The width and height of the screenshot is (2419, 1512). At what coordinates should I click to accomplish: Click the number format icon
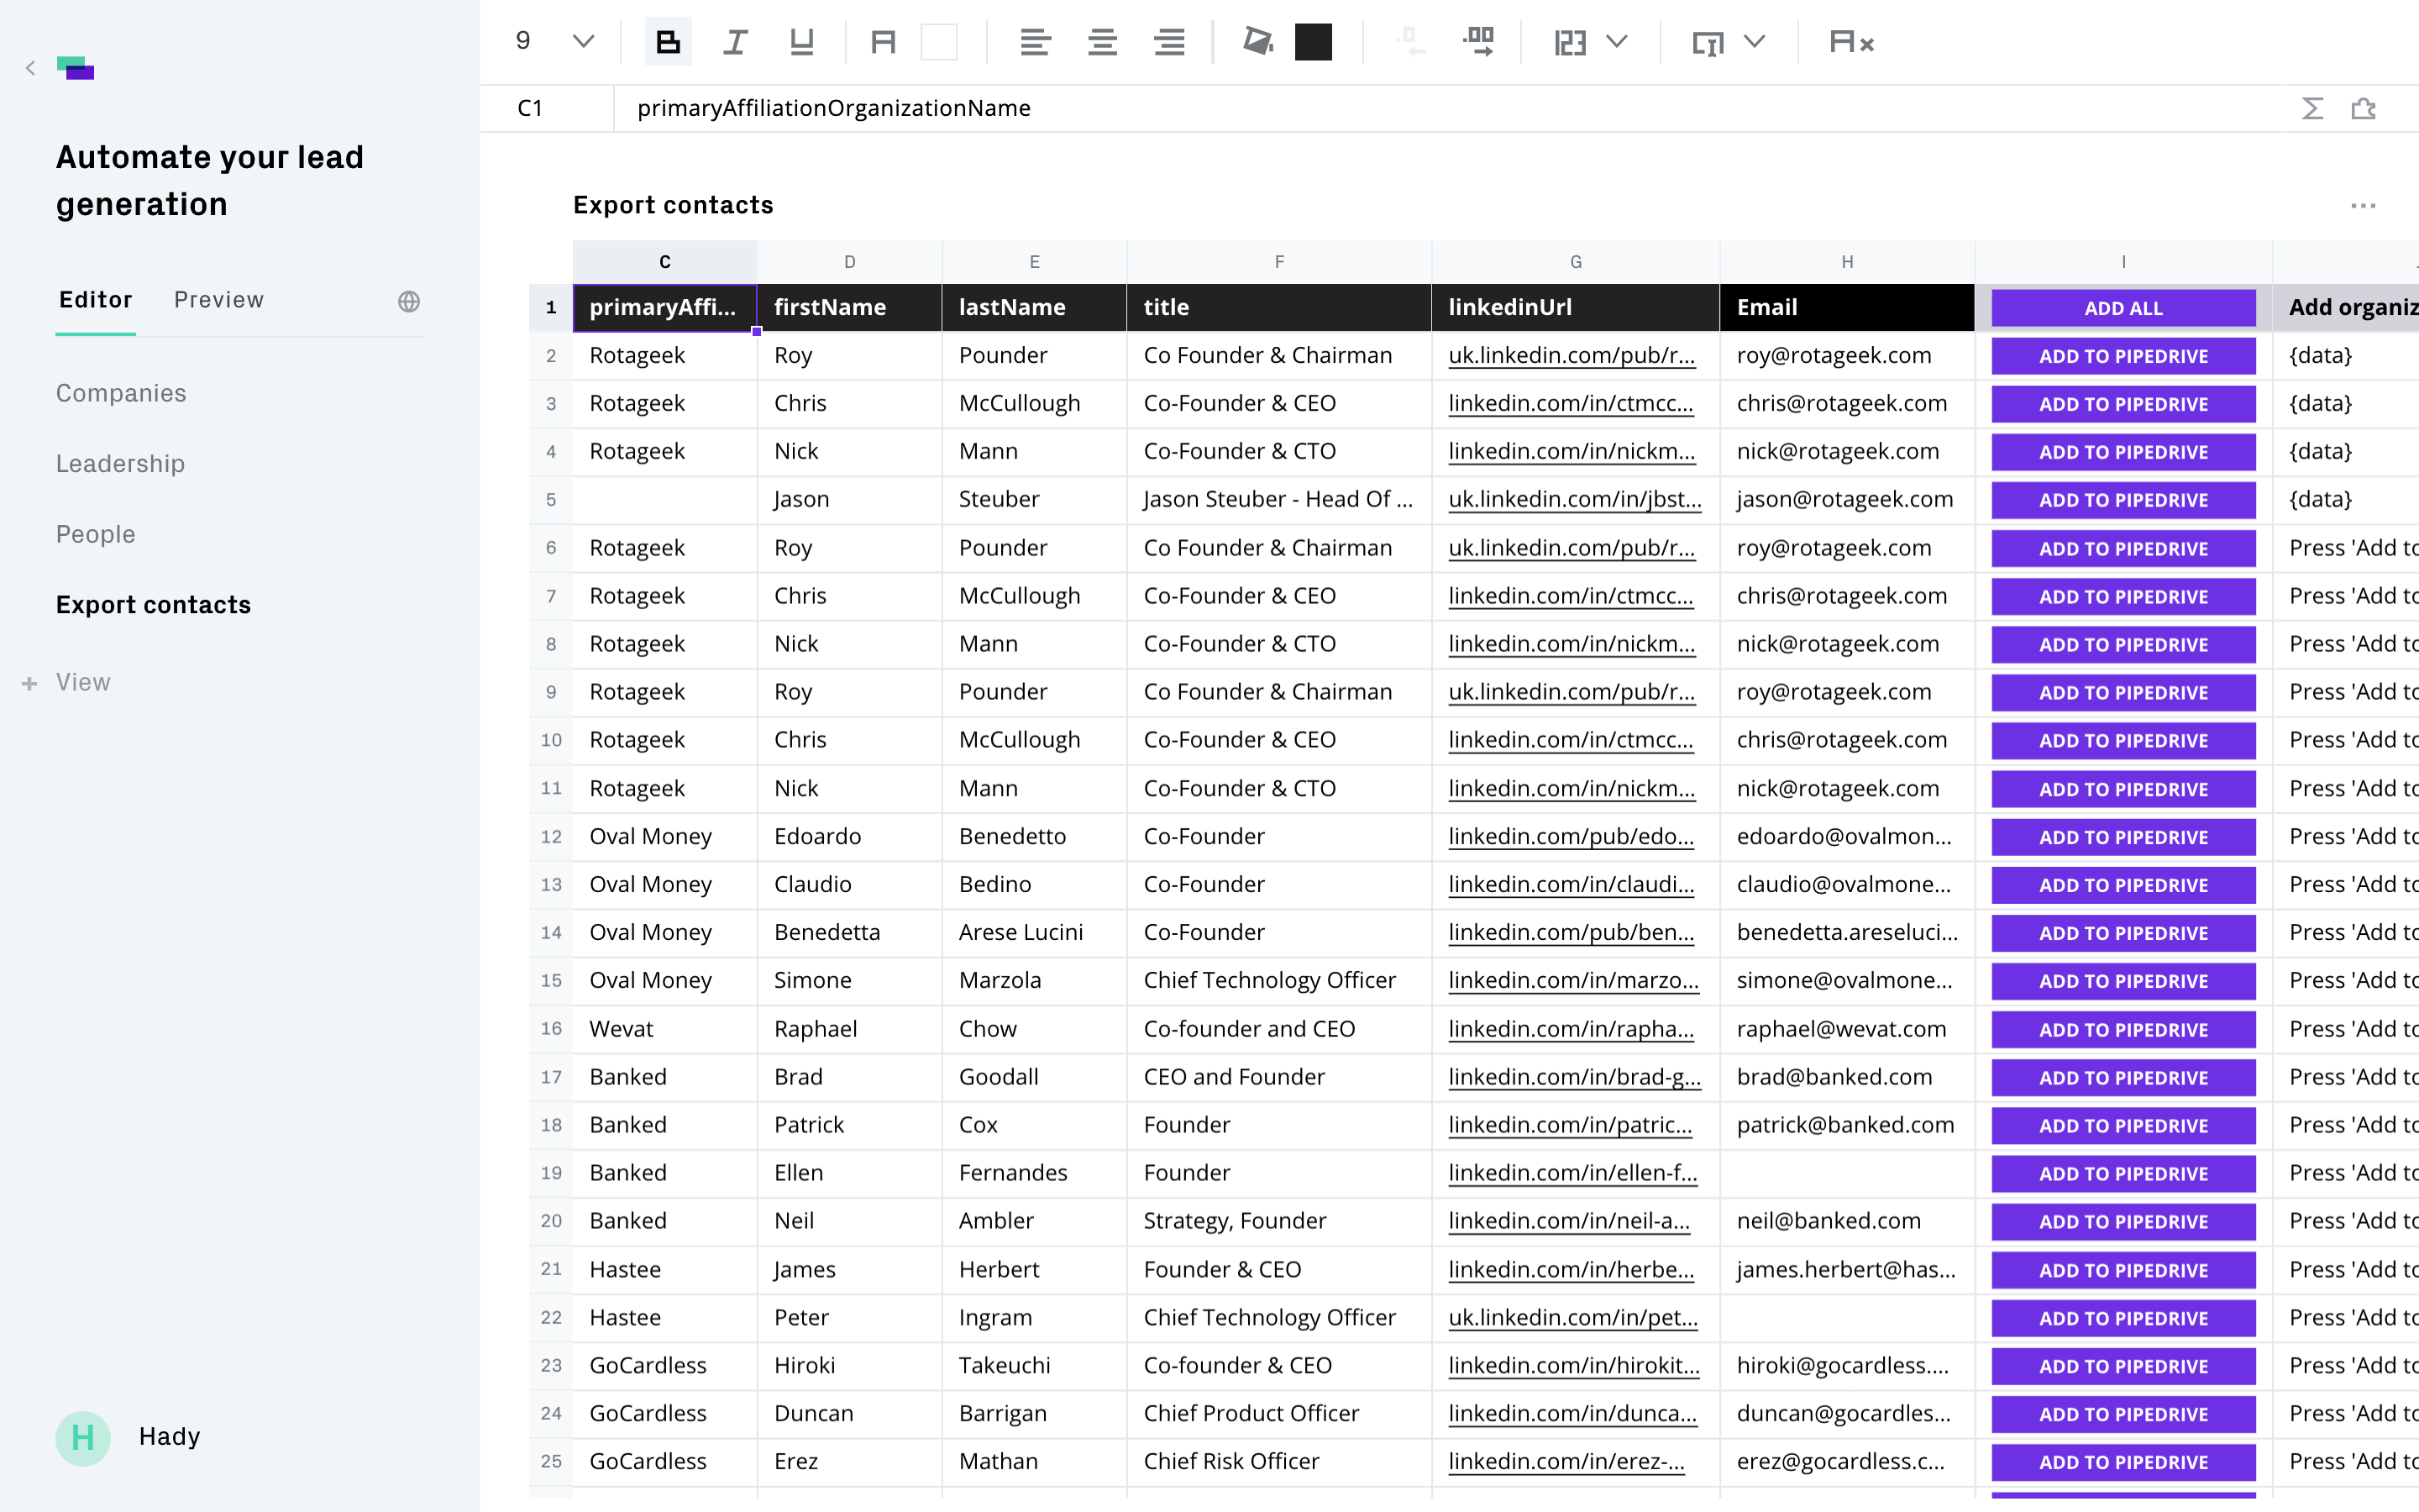(1571, 42)
